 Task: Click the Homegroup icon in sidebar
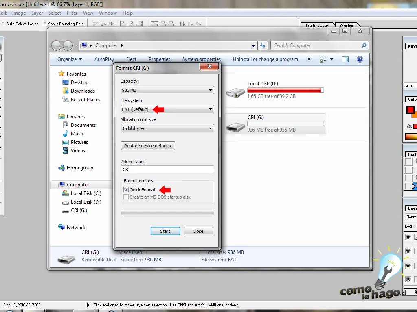click(61, 168)
